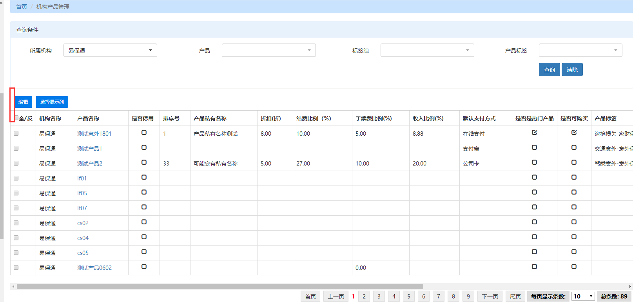Open the 测试产品0602 product link
633x302 pixels.
pos(94,268)
